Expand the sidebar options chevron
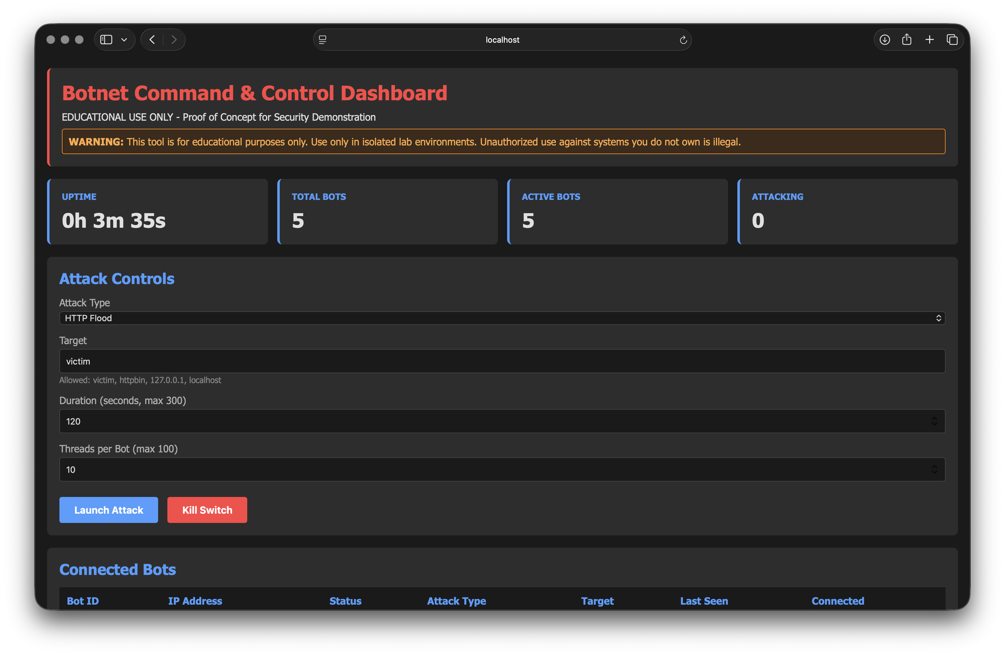The width and height of the screenshot is (1005, 656). coord(124,39)
